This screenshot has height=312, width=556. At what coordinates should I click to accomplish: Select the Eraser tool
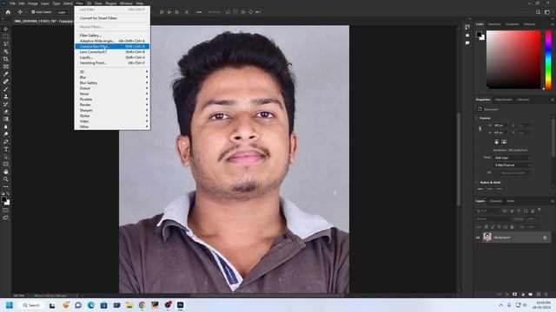[6, 112]
